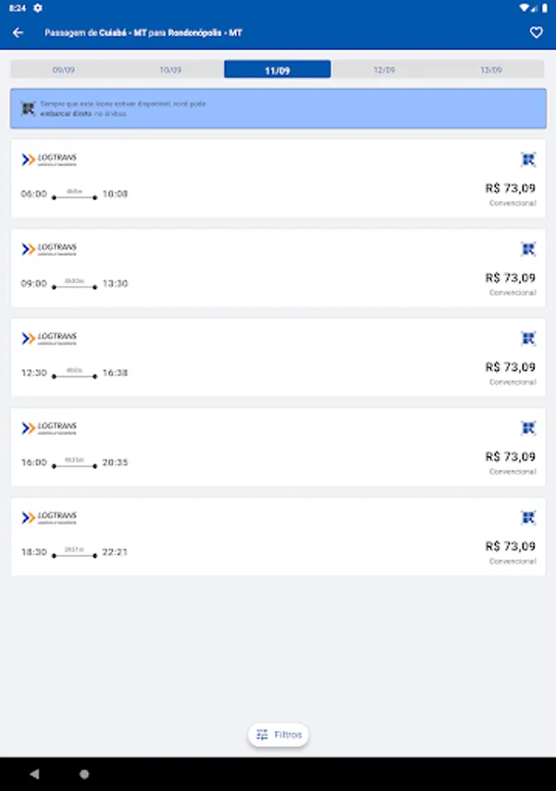Expand details of the 06:00 to 10:08 trip
Screen dimensions: 556x791
pyautogui.click(x=278, y=178)
